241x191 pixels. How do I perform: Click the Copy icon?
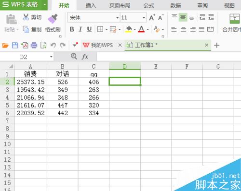(26, 29)
